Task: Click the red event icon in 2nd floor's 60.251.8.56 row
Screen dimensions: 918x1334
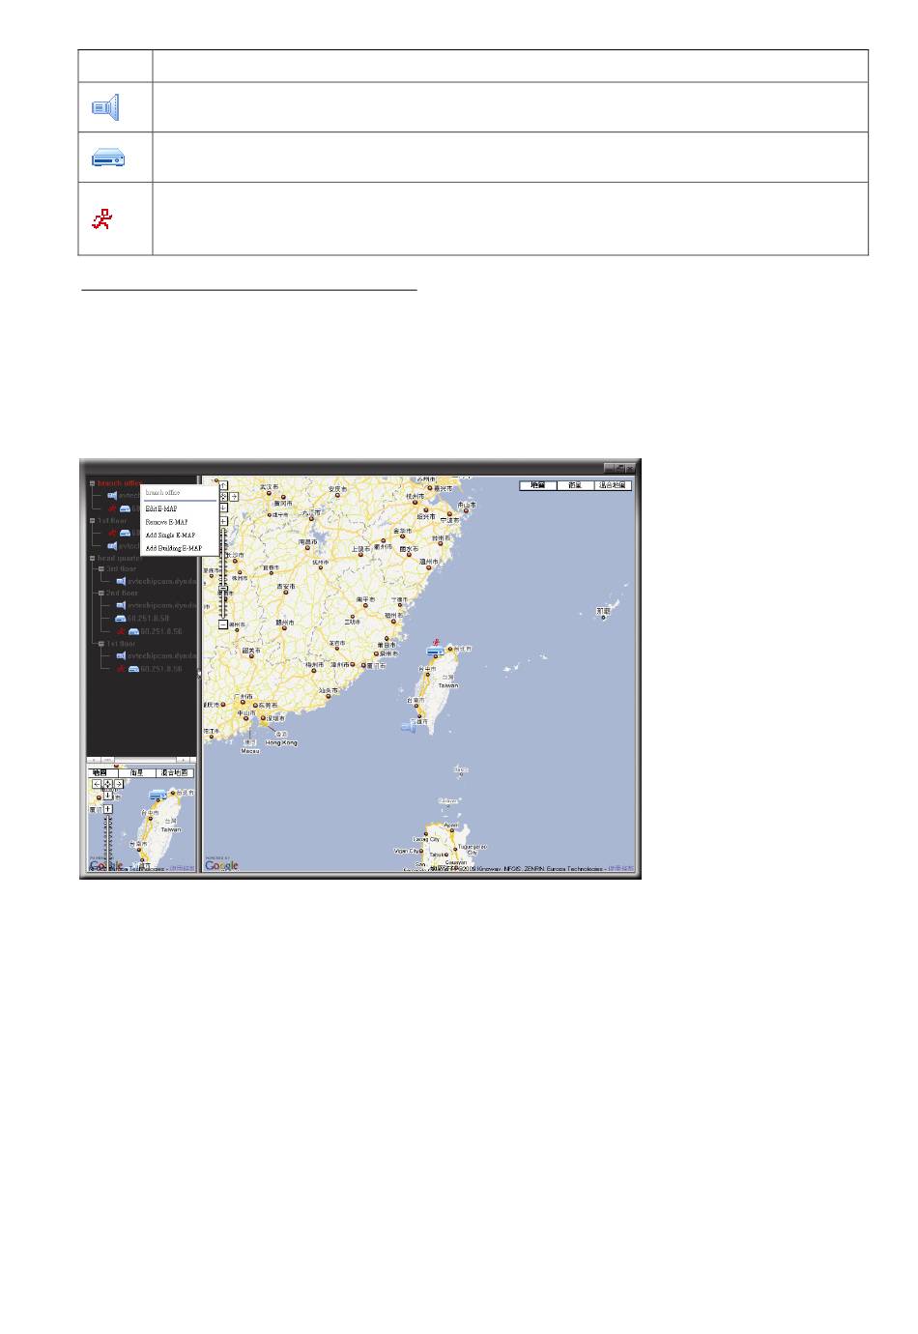Action: 121,631
